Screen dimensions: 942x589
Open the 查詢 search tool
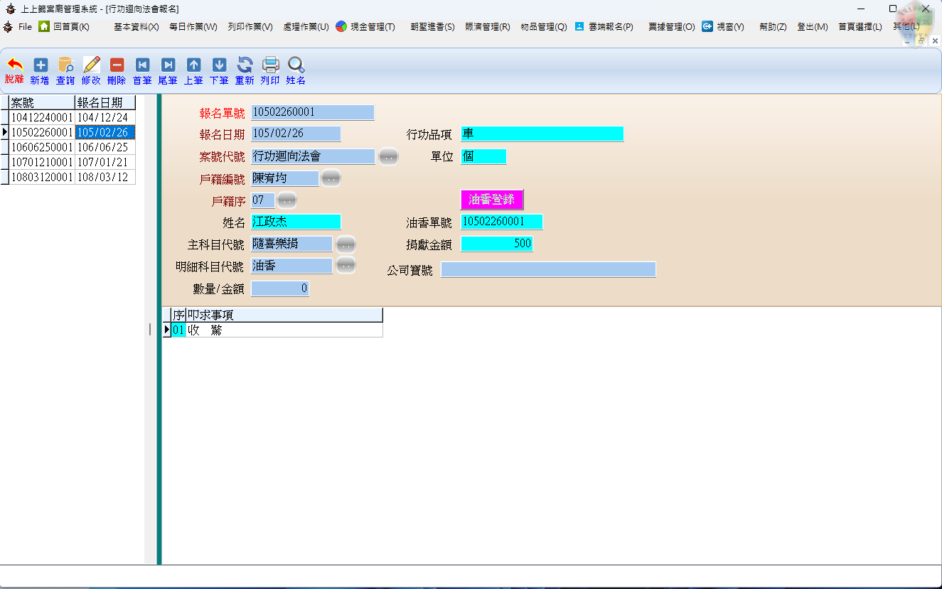click(x=65, y=70)
